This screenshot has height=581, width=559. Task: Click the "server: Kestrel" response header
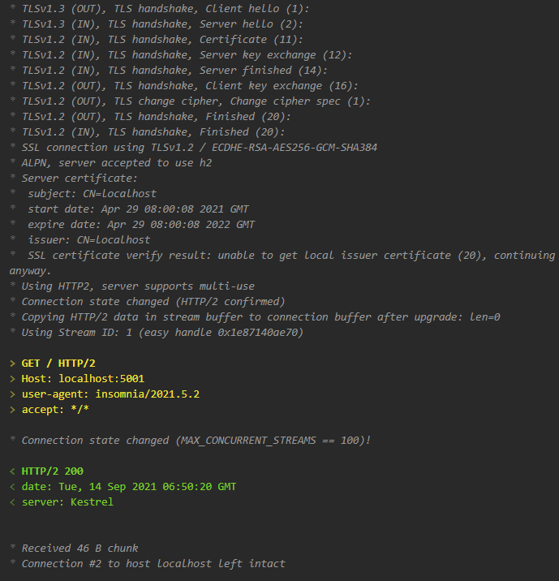67,502
